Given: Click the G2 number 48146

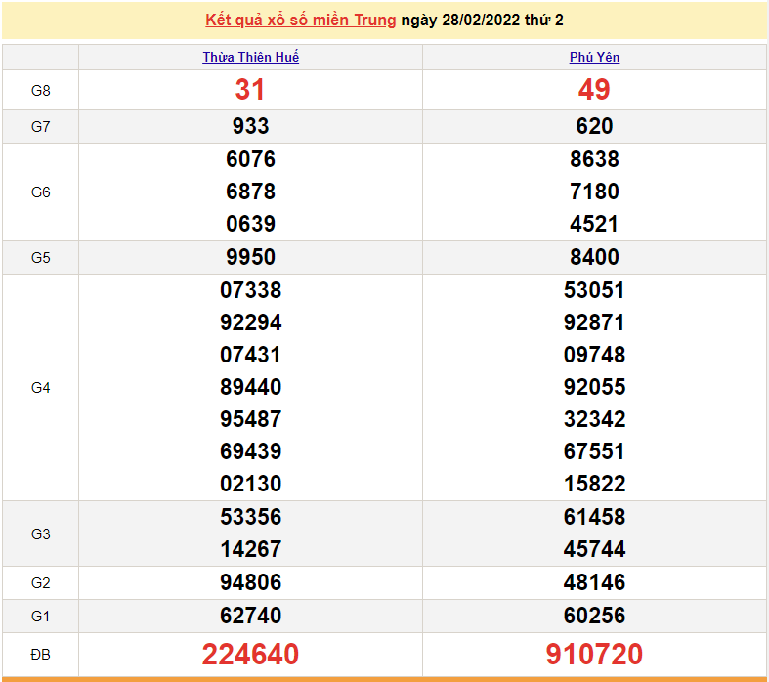Looking at the screenshot, I should point(594,582).
